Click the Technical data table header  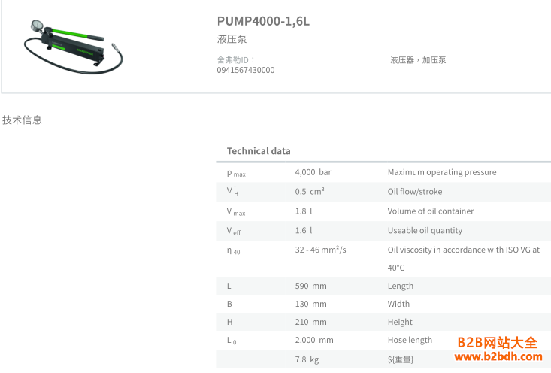(259, 151)
